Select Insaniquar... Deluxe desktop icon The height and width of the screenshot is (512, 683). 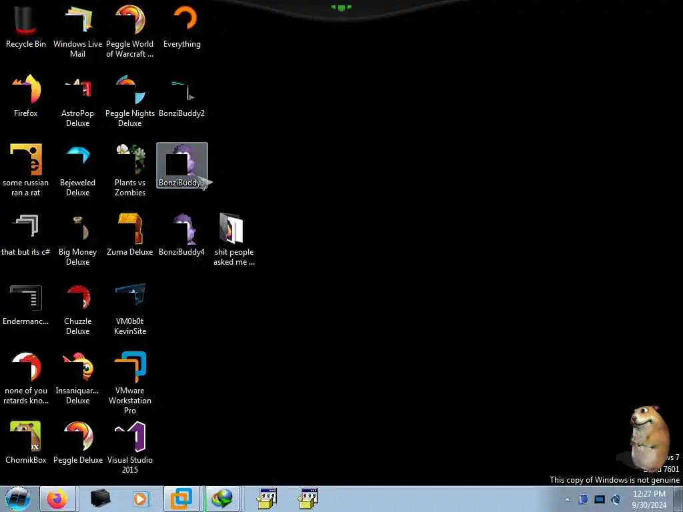(x=77, y=378)
